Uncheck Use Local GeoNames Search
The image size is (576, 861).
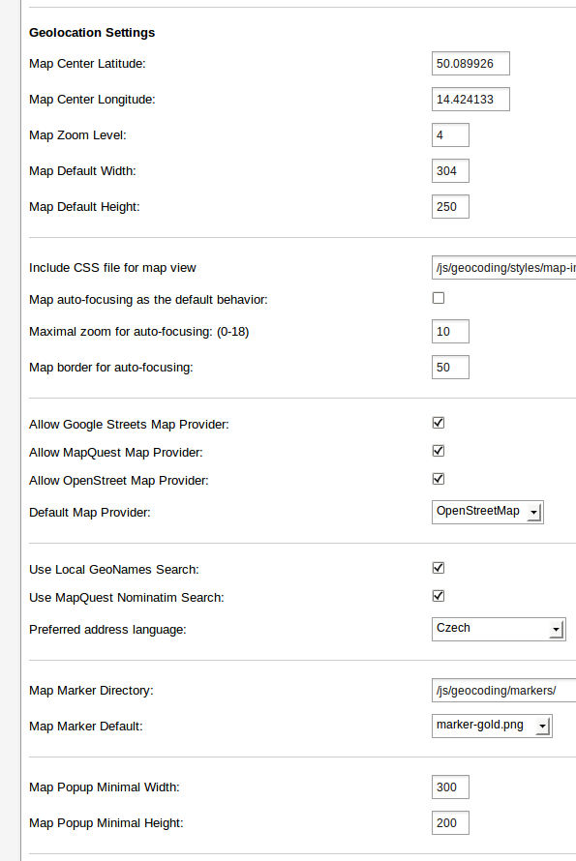[438, 568]
